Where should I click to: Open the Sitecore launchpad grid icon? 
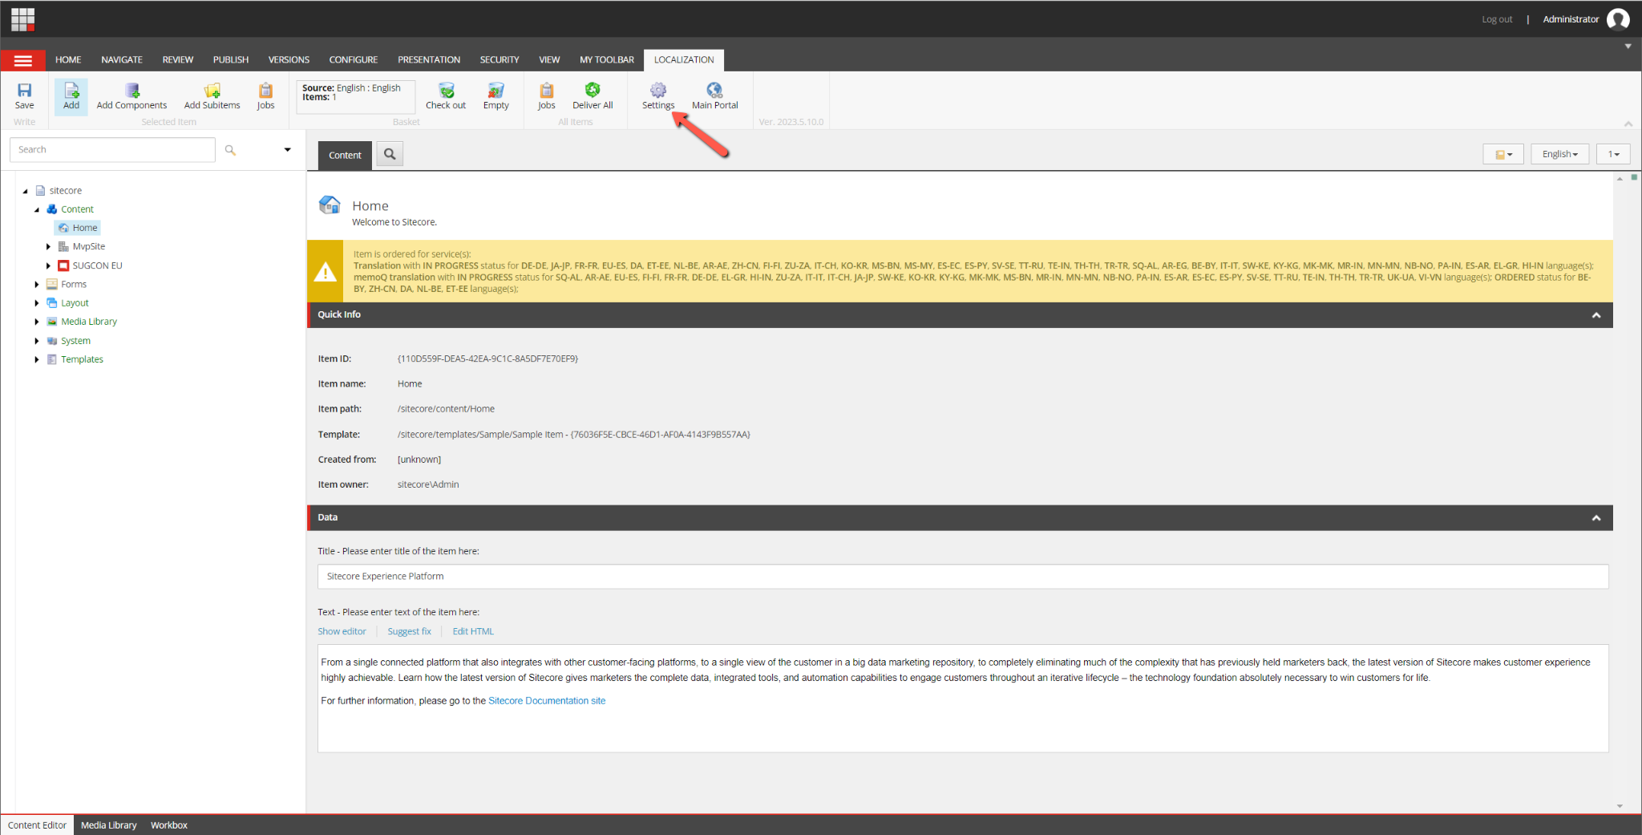point(22,18)
